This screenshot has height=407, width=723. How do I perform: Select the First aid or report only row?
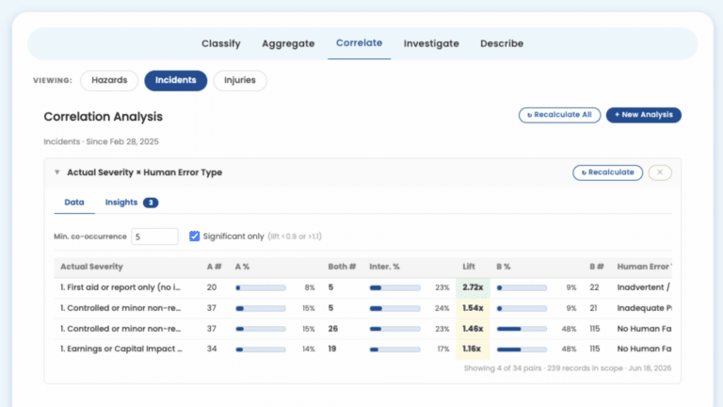pyautogui.click(x=362, y=287)
